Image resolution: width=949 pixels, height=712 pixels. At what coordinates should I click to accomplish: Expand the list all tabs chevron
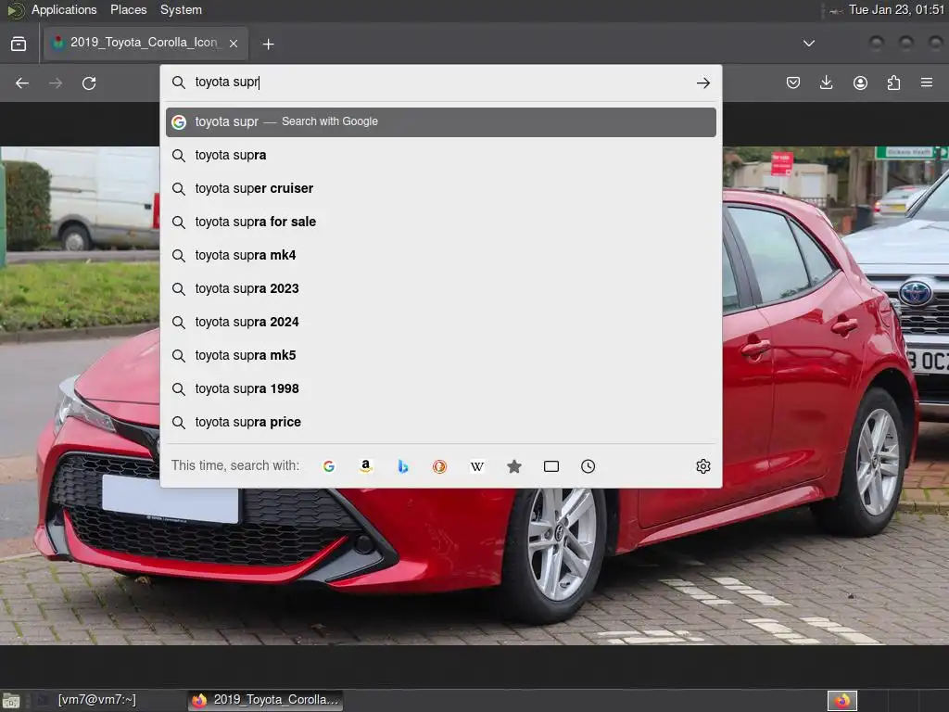808,44
